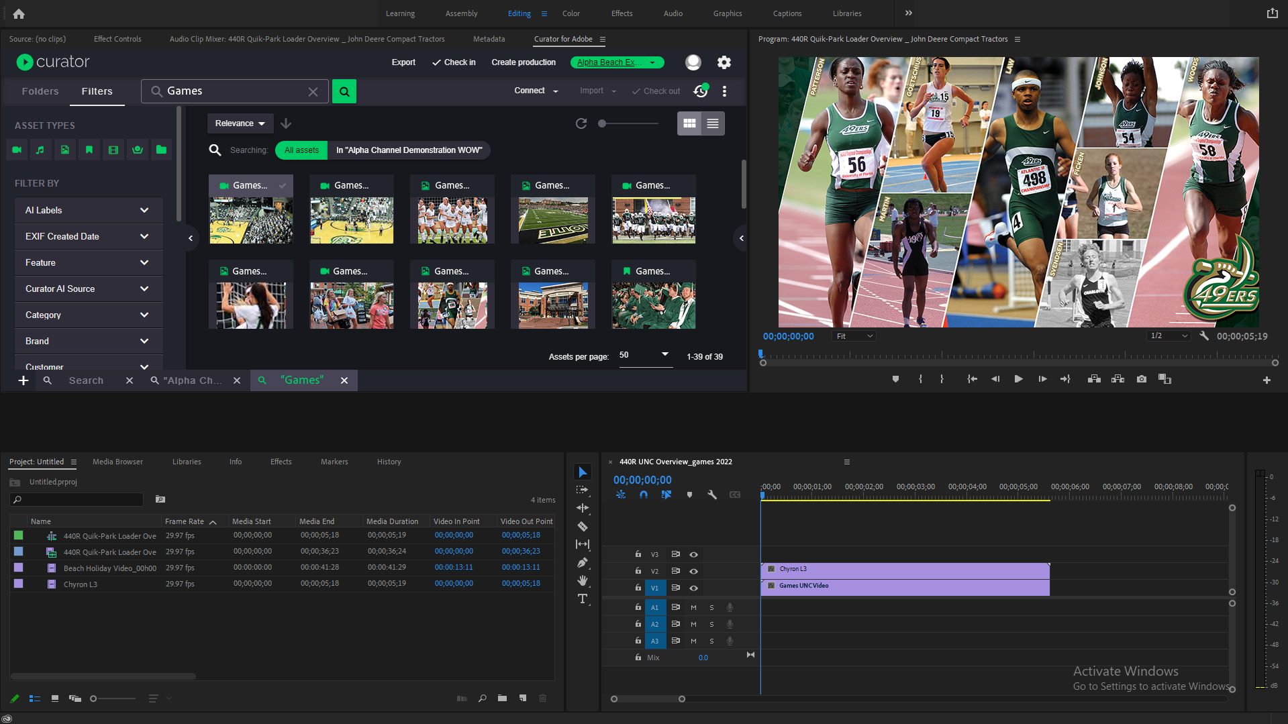
Task: Expand Feature filter
Action: [x=89, y=262]
